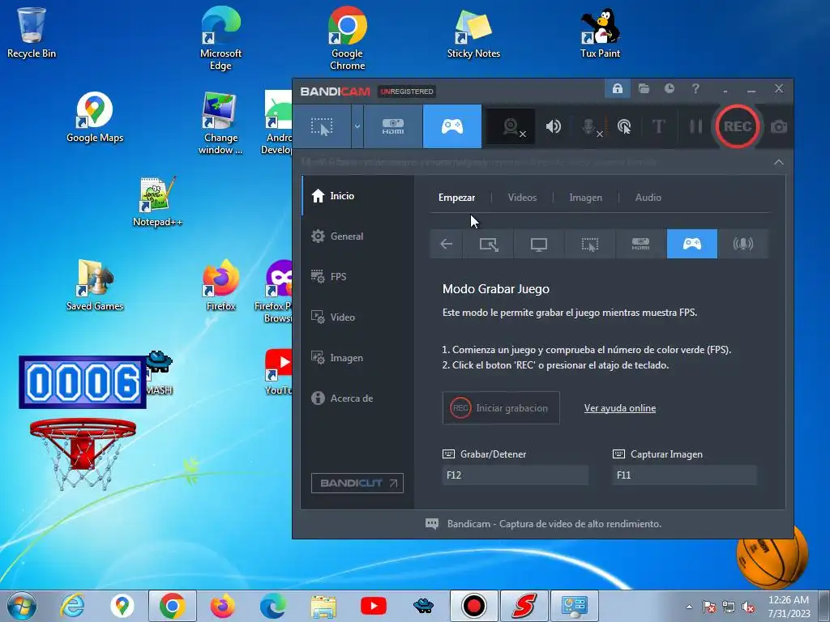
Task: Open the file explorer taskbar icon
Action: (323, 606)
